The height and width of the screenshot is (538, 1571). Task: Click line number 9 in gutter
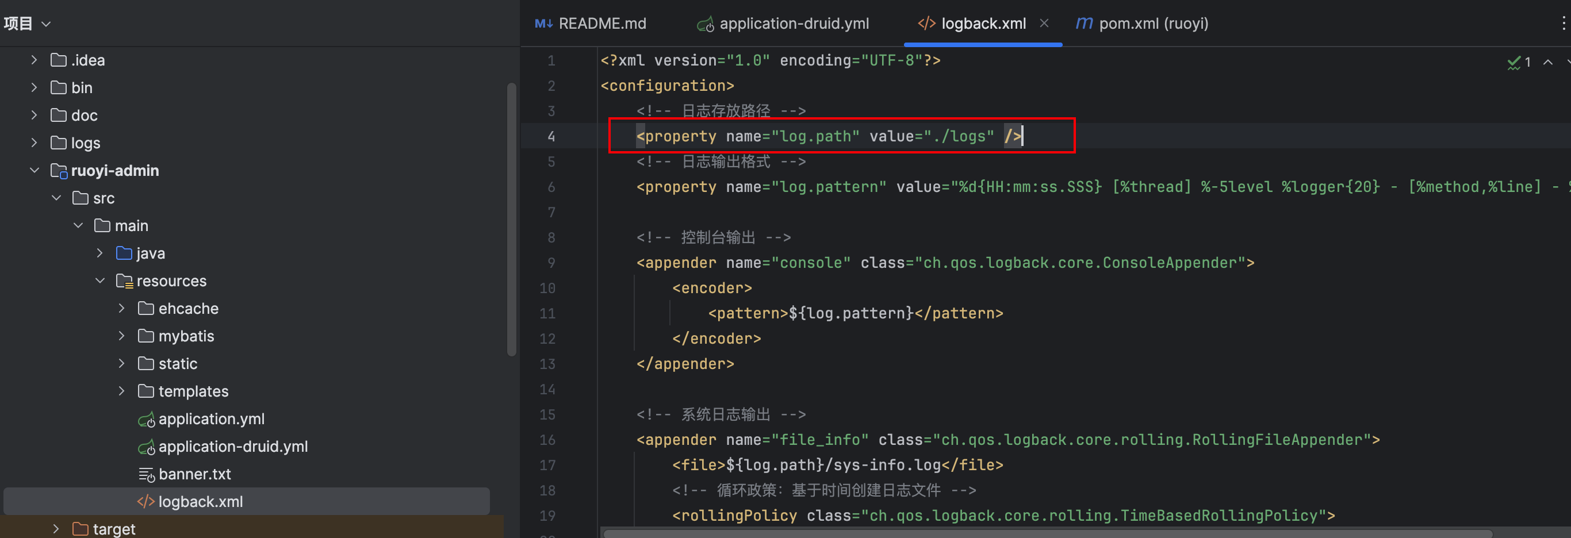551,263
